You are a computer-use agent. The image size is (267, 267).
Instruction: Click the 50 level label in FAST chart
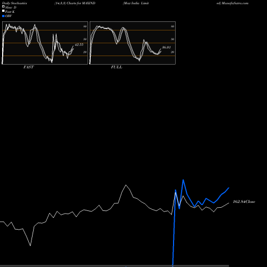(85, 39)
